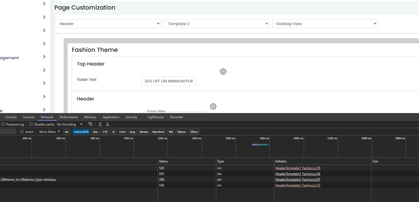Open the Lighthouse tab

(156, 117)
